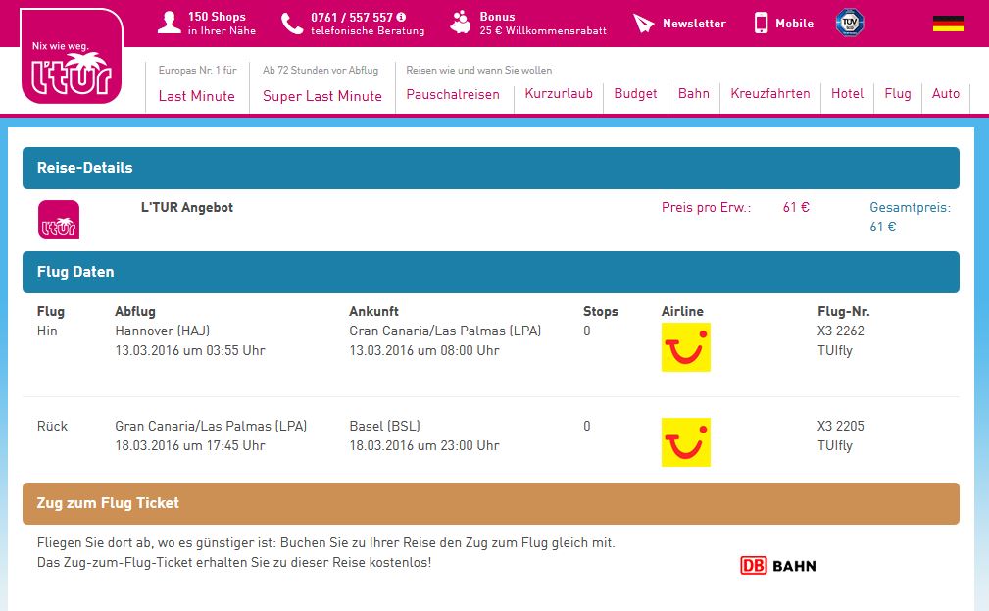Image resolution: width=989 pixels, height=611 pixels.
Task: Open the Newsletter link
Action: coord(694,24)
